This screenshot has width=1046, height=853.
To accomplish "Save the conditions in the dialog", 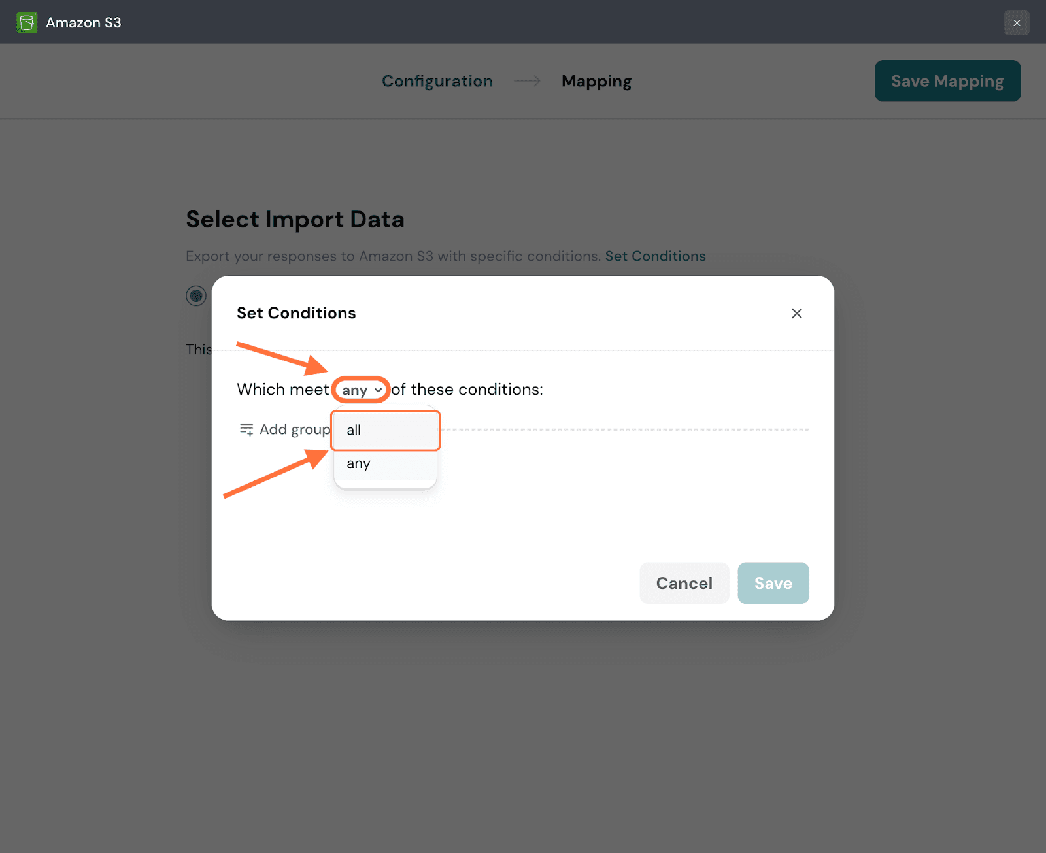I will pos(773,583).
